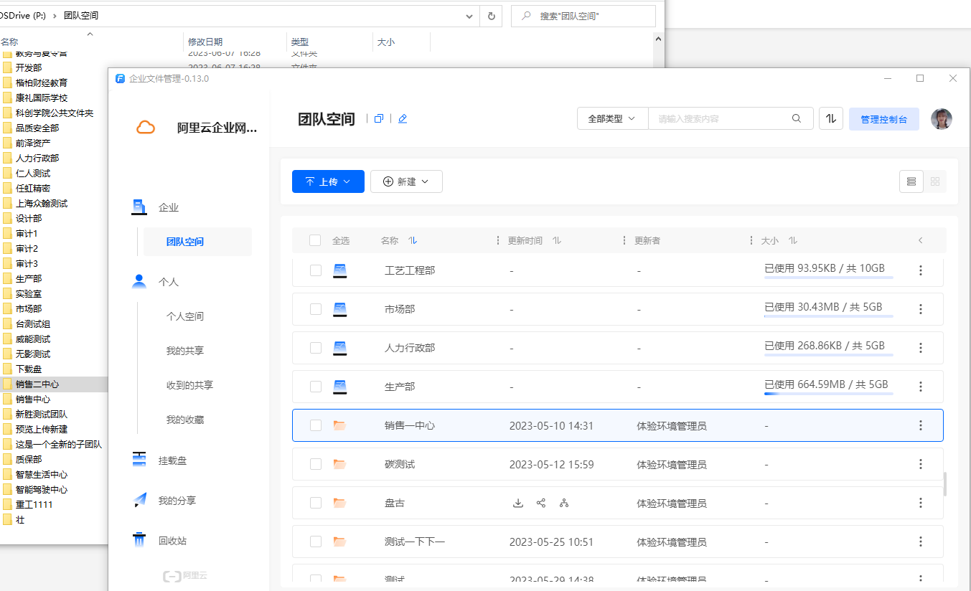Screen dimensions: 971x591
Task: Click 团队空间 breadcrumb in Explorer address bar
Action: coord(81,15)
